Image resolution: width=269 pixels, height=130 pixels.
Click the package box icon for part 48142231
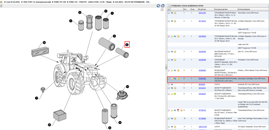tap(175, 88)
